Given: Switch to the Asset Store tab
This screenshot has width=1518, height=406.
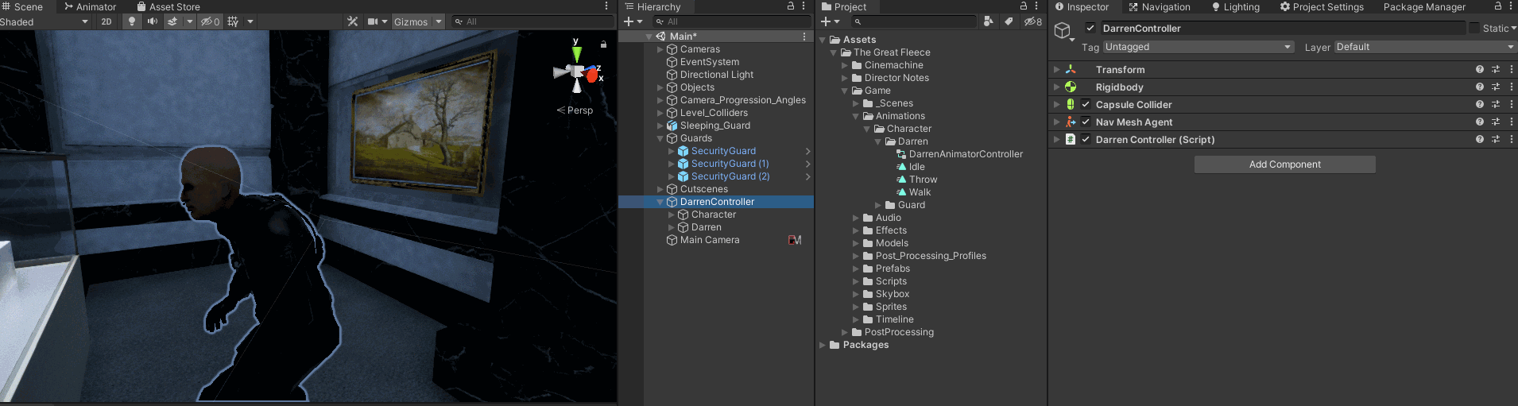Looking at the screenshot, I should click(x=168, y=7).
